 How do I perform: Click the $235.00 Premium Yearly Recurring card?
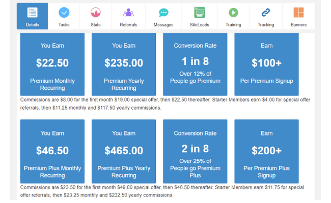point(124,64)
